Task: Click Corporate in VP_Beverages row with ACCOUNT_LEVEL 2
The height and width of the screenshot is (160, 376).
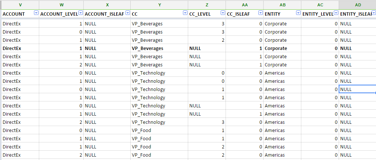Action: tap(283, 65)
